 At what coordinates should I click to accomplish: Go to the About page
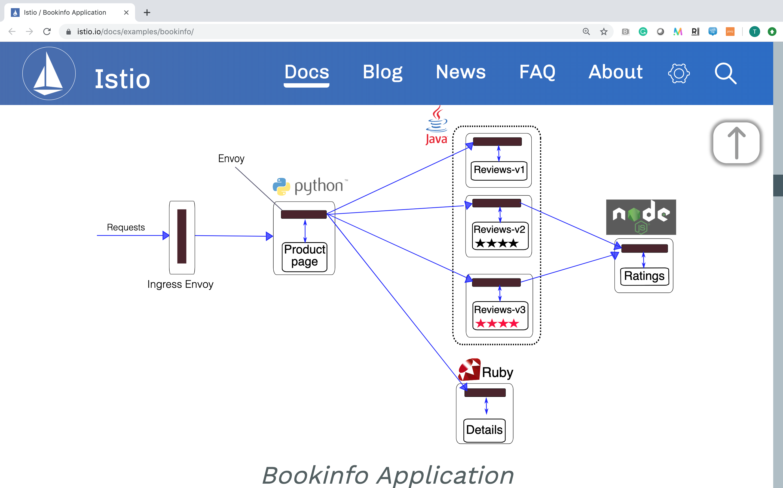click(615, 72)
